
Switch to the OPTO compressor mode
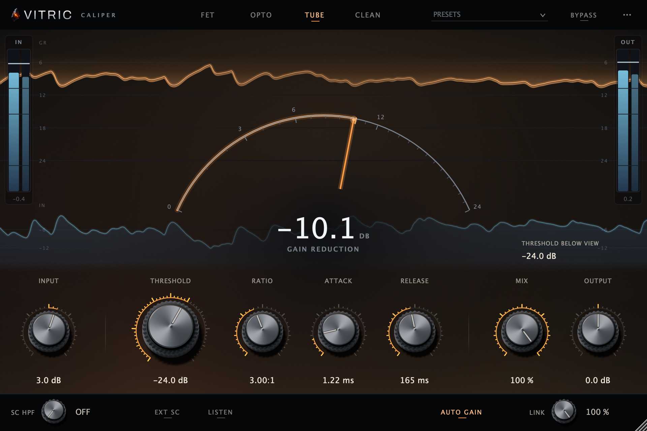pyautogui.click(x=261, y=15)
